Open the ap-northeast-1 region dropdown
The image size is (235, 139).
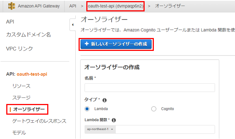pyautogui.click(x=100, y=129)
